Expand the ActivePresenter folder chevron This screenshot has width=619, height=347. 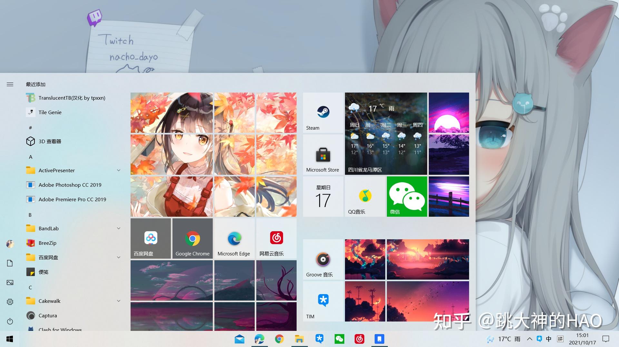pyautogui.click(x=119, y=170)
